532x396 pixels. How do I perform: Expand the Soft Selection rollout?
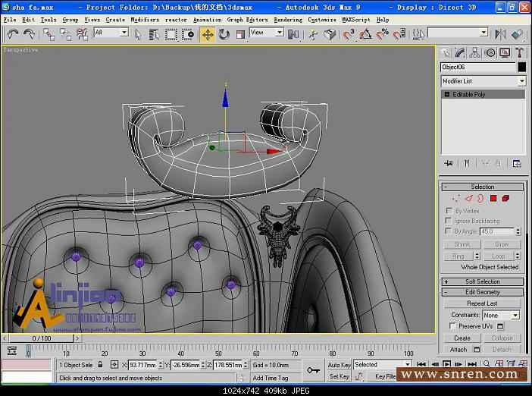point(483,281)
